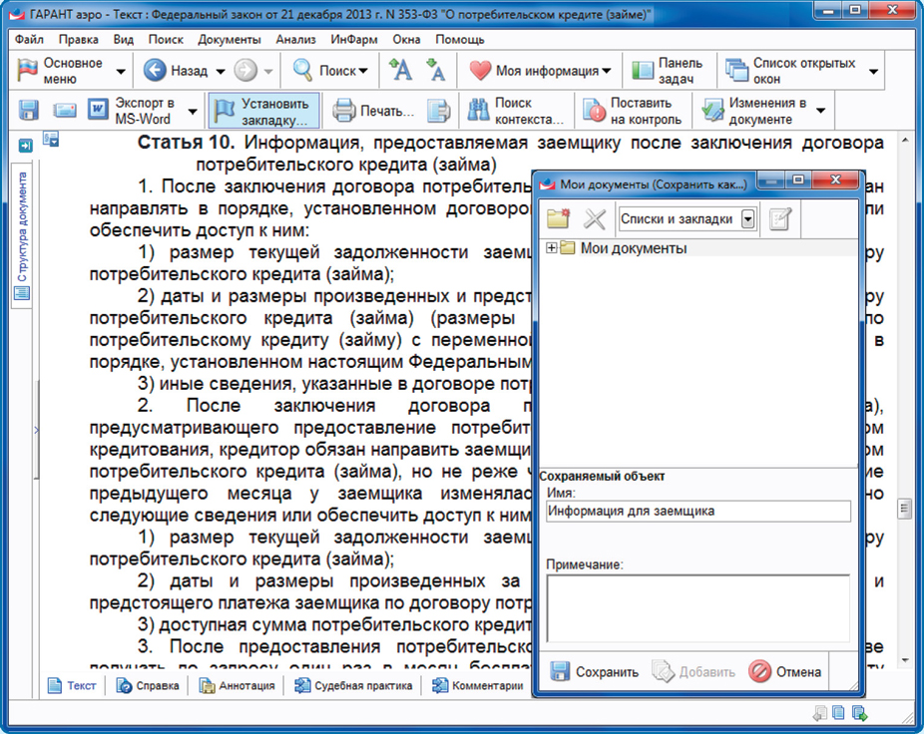Click the save document floppy icon in toolbar

(28, 111)
